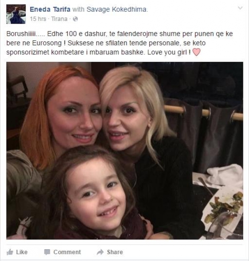Click the thumbs-up Like icon
The image size is (249, 261).
pyautogui.click(x=10, y=252)
